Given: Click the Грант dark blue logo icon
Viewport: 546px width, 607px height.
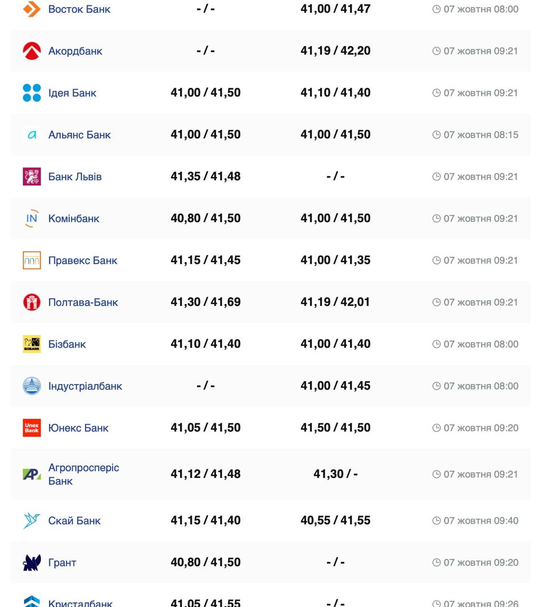Looking at the screenshot, I should click(x=32, y=563).
